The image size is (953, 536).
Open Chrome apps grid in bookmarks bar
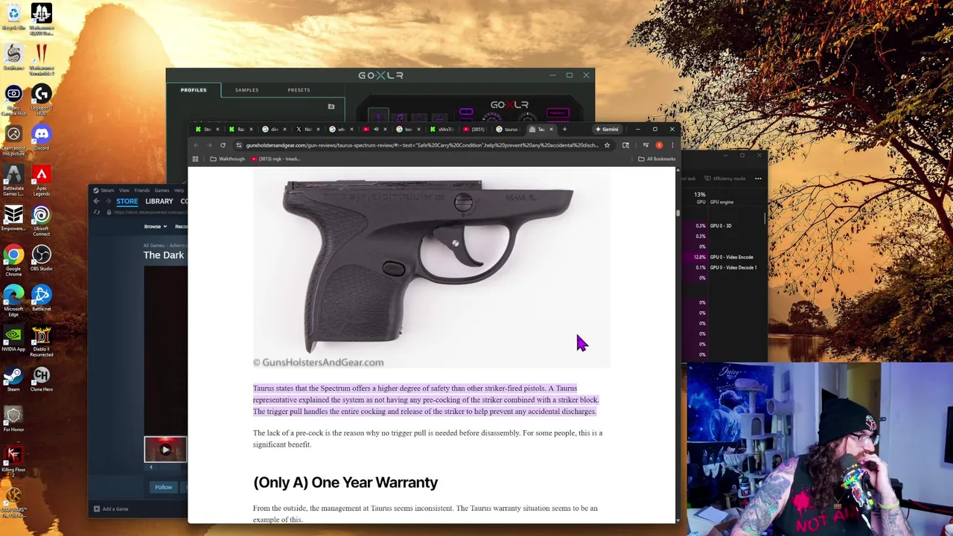(x=196, y=159)
